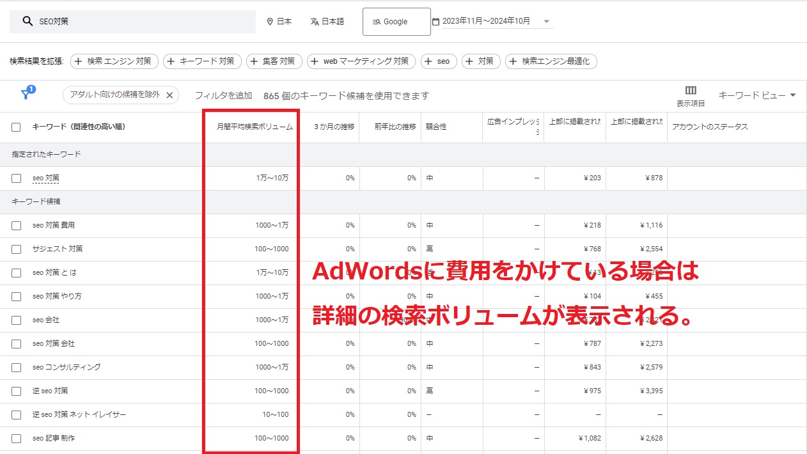Add 集客 対策 suggestion chip
The width and height of the screenshot is (807, 454).
coord(274,61)
